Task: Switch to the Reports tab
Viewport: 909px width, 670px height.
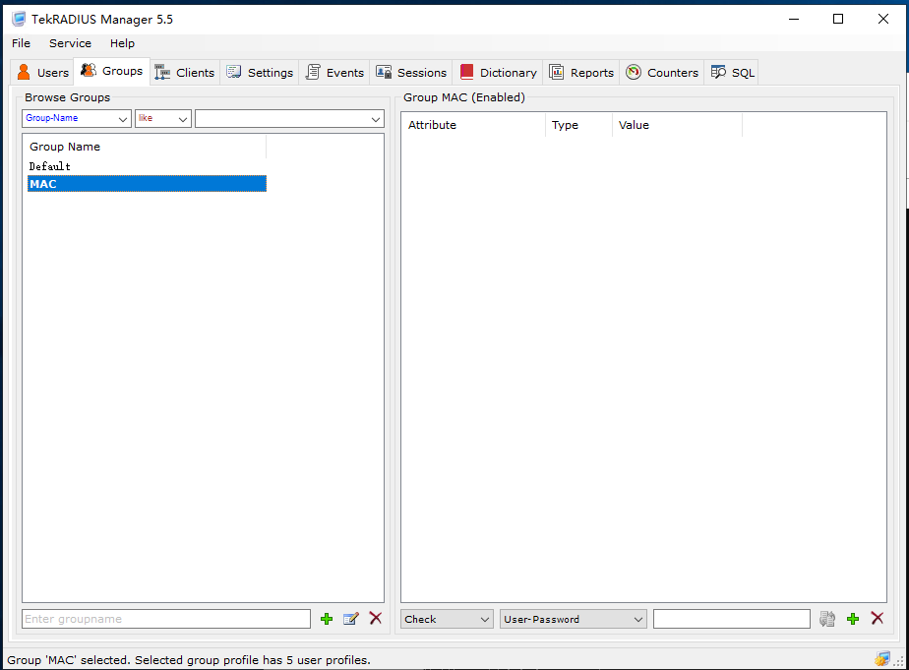Action: click(x=580, y=73)
